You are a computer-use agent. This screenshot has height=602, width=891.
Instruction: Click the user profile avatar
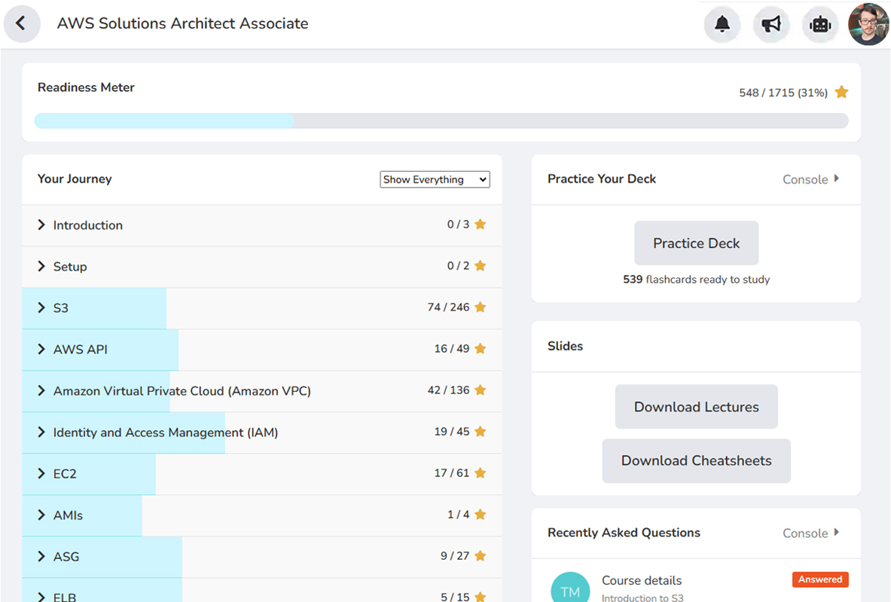click(868, 24)
